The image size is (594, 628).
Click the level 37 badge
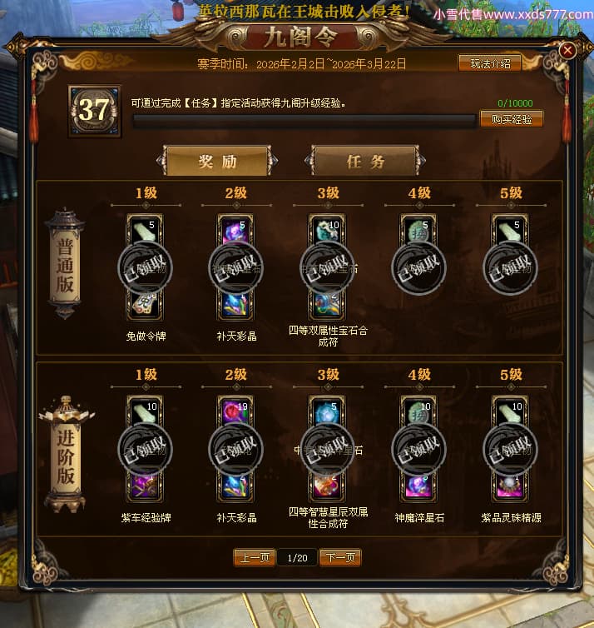click(x=95, y=111)
